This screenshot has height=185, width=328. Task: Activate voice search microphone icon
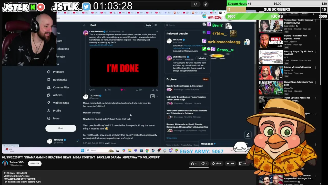click(x=206, y=4)
